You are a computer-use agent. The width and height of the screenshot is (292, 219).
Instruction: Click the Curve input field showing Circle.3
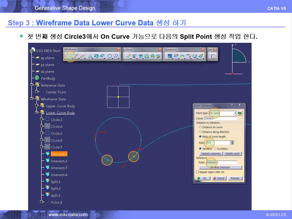point(221,118)
